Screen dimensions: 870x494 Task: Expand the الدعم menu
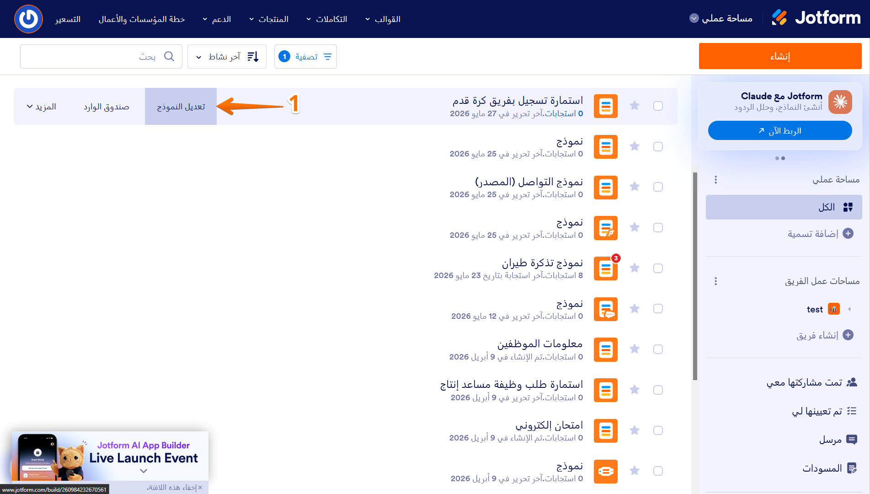tap(217, 19)
